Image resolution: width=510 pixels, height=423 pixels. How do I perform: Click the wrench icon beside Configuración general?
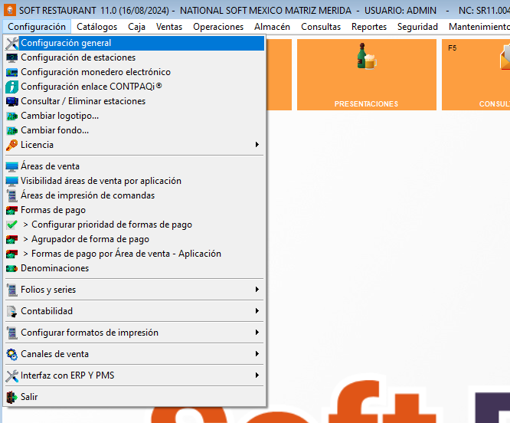[12, 43]
